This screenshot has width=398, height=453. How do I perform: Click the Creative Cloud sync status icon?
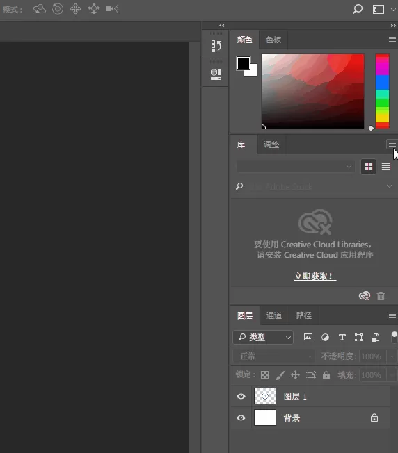point(365,296)
